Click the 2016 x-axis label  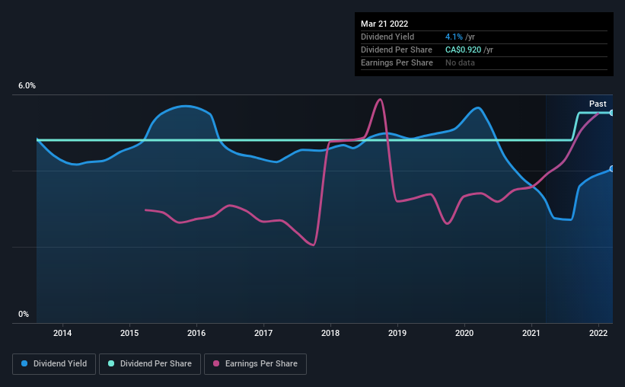point(196,333)
